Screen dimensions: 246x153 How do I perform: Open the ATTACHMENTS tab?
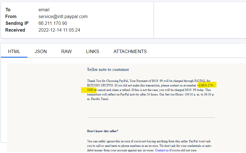pyautogui.click(x=130, y=52)
